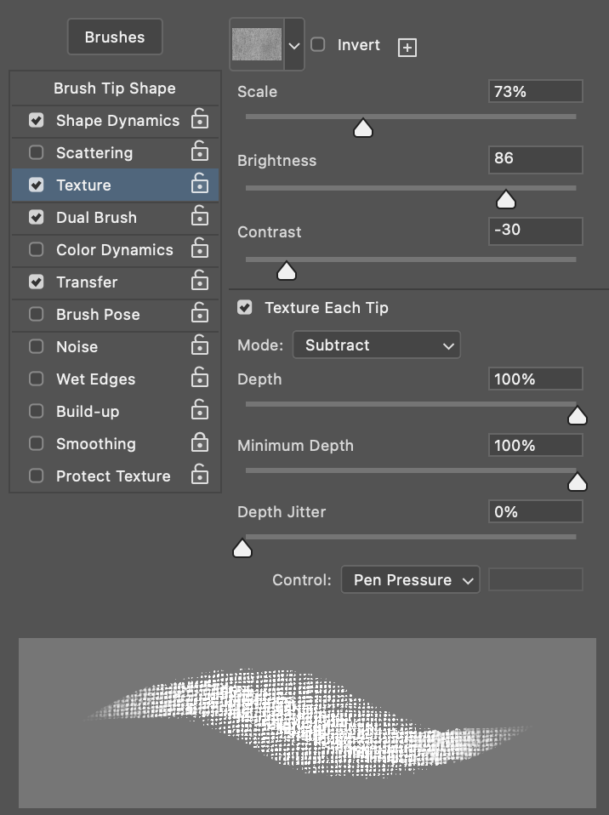609x815 pixels.
Task: Open the Noise option label
Action: click(x=77, y=347)
